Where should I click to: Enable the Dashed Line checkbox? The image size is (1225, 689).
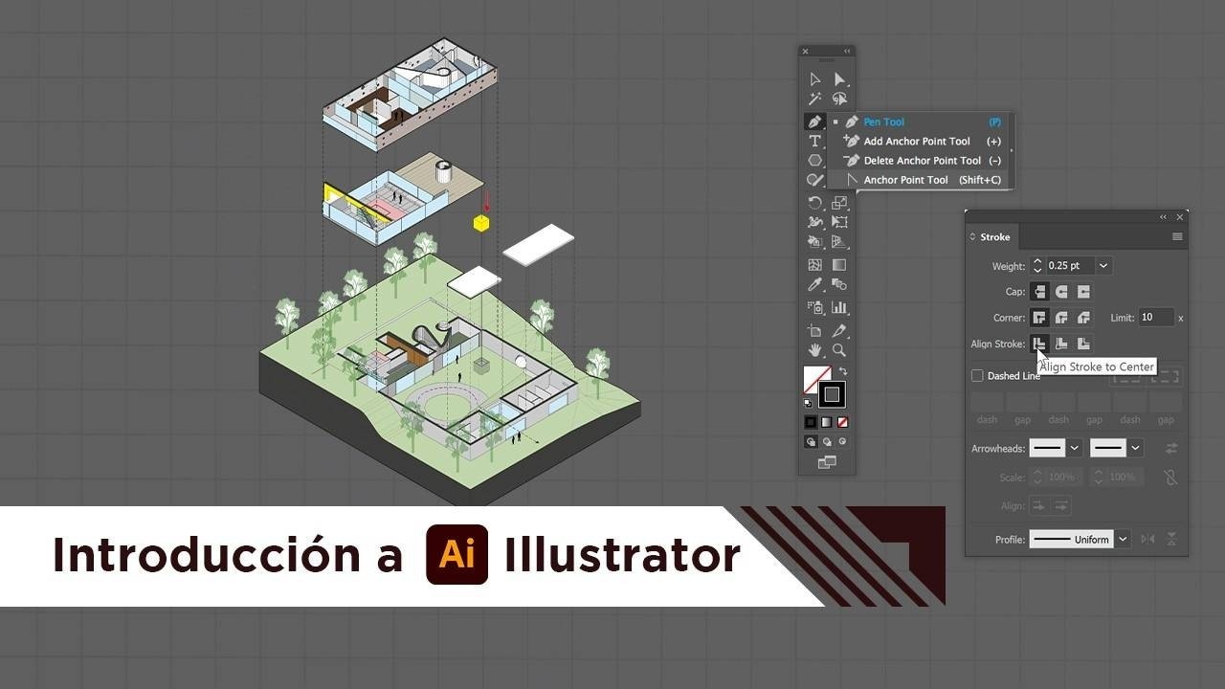point(977,376)
